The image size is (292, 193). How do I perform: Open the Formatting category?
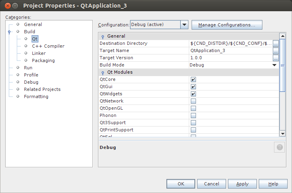click(x=36, y=96)
